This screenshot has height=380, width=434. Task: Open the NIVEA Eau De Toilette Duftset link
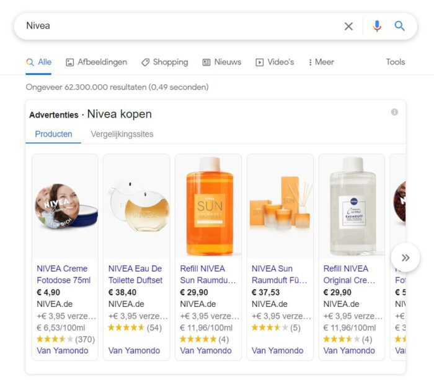click(135, 274)
